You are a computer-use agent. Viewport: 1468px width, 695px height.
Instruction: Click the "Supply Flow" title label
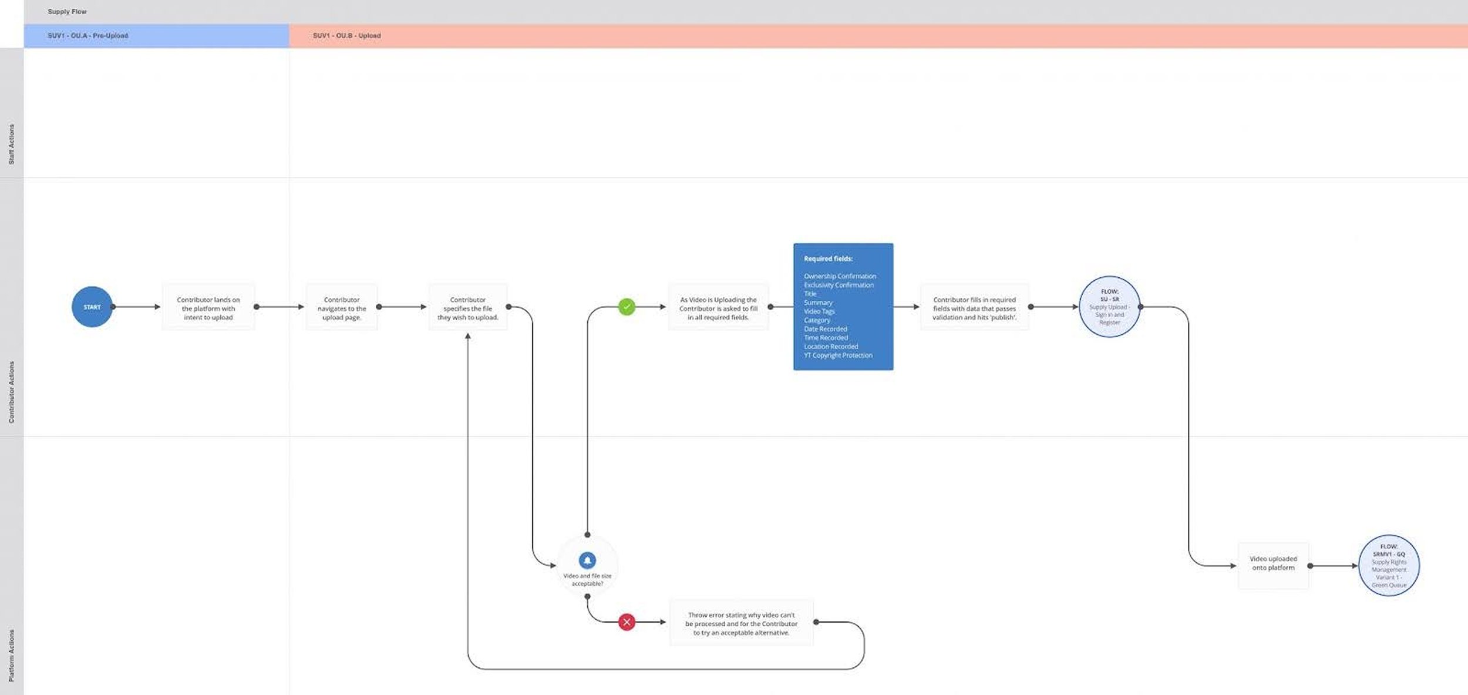67,11
